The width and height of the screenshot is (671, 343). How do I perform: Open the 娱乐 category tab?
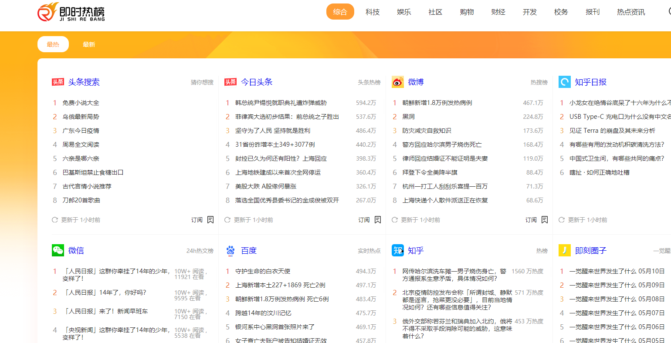tap(404, 12)
